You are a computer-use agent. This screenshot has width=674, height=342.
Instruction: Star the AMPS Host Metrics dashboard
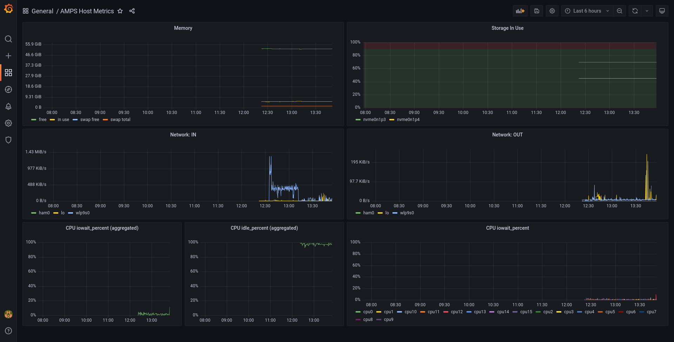[x=120, y=11]
